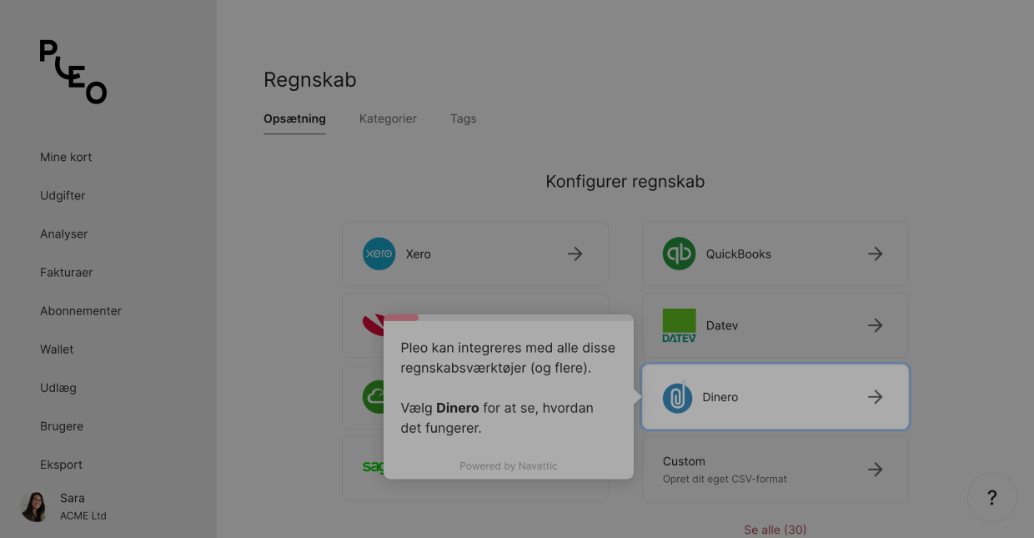Open Udlæg in sidebar

(58, 388)
